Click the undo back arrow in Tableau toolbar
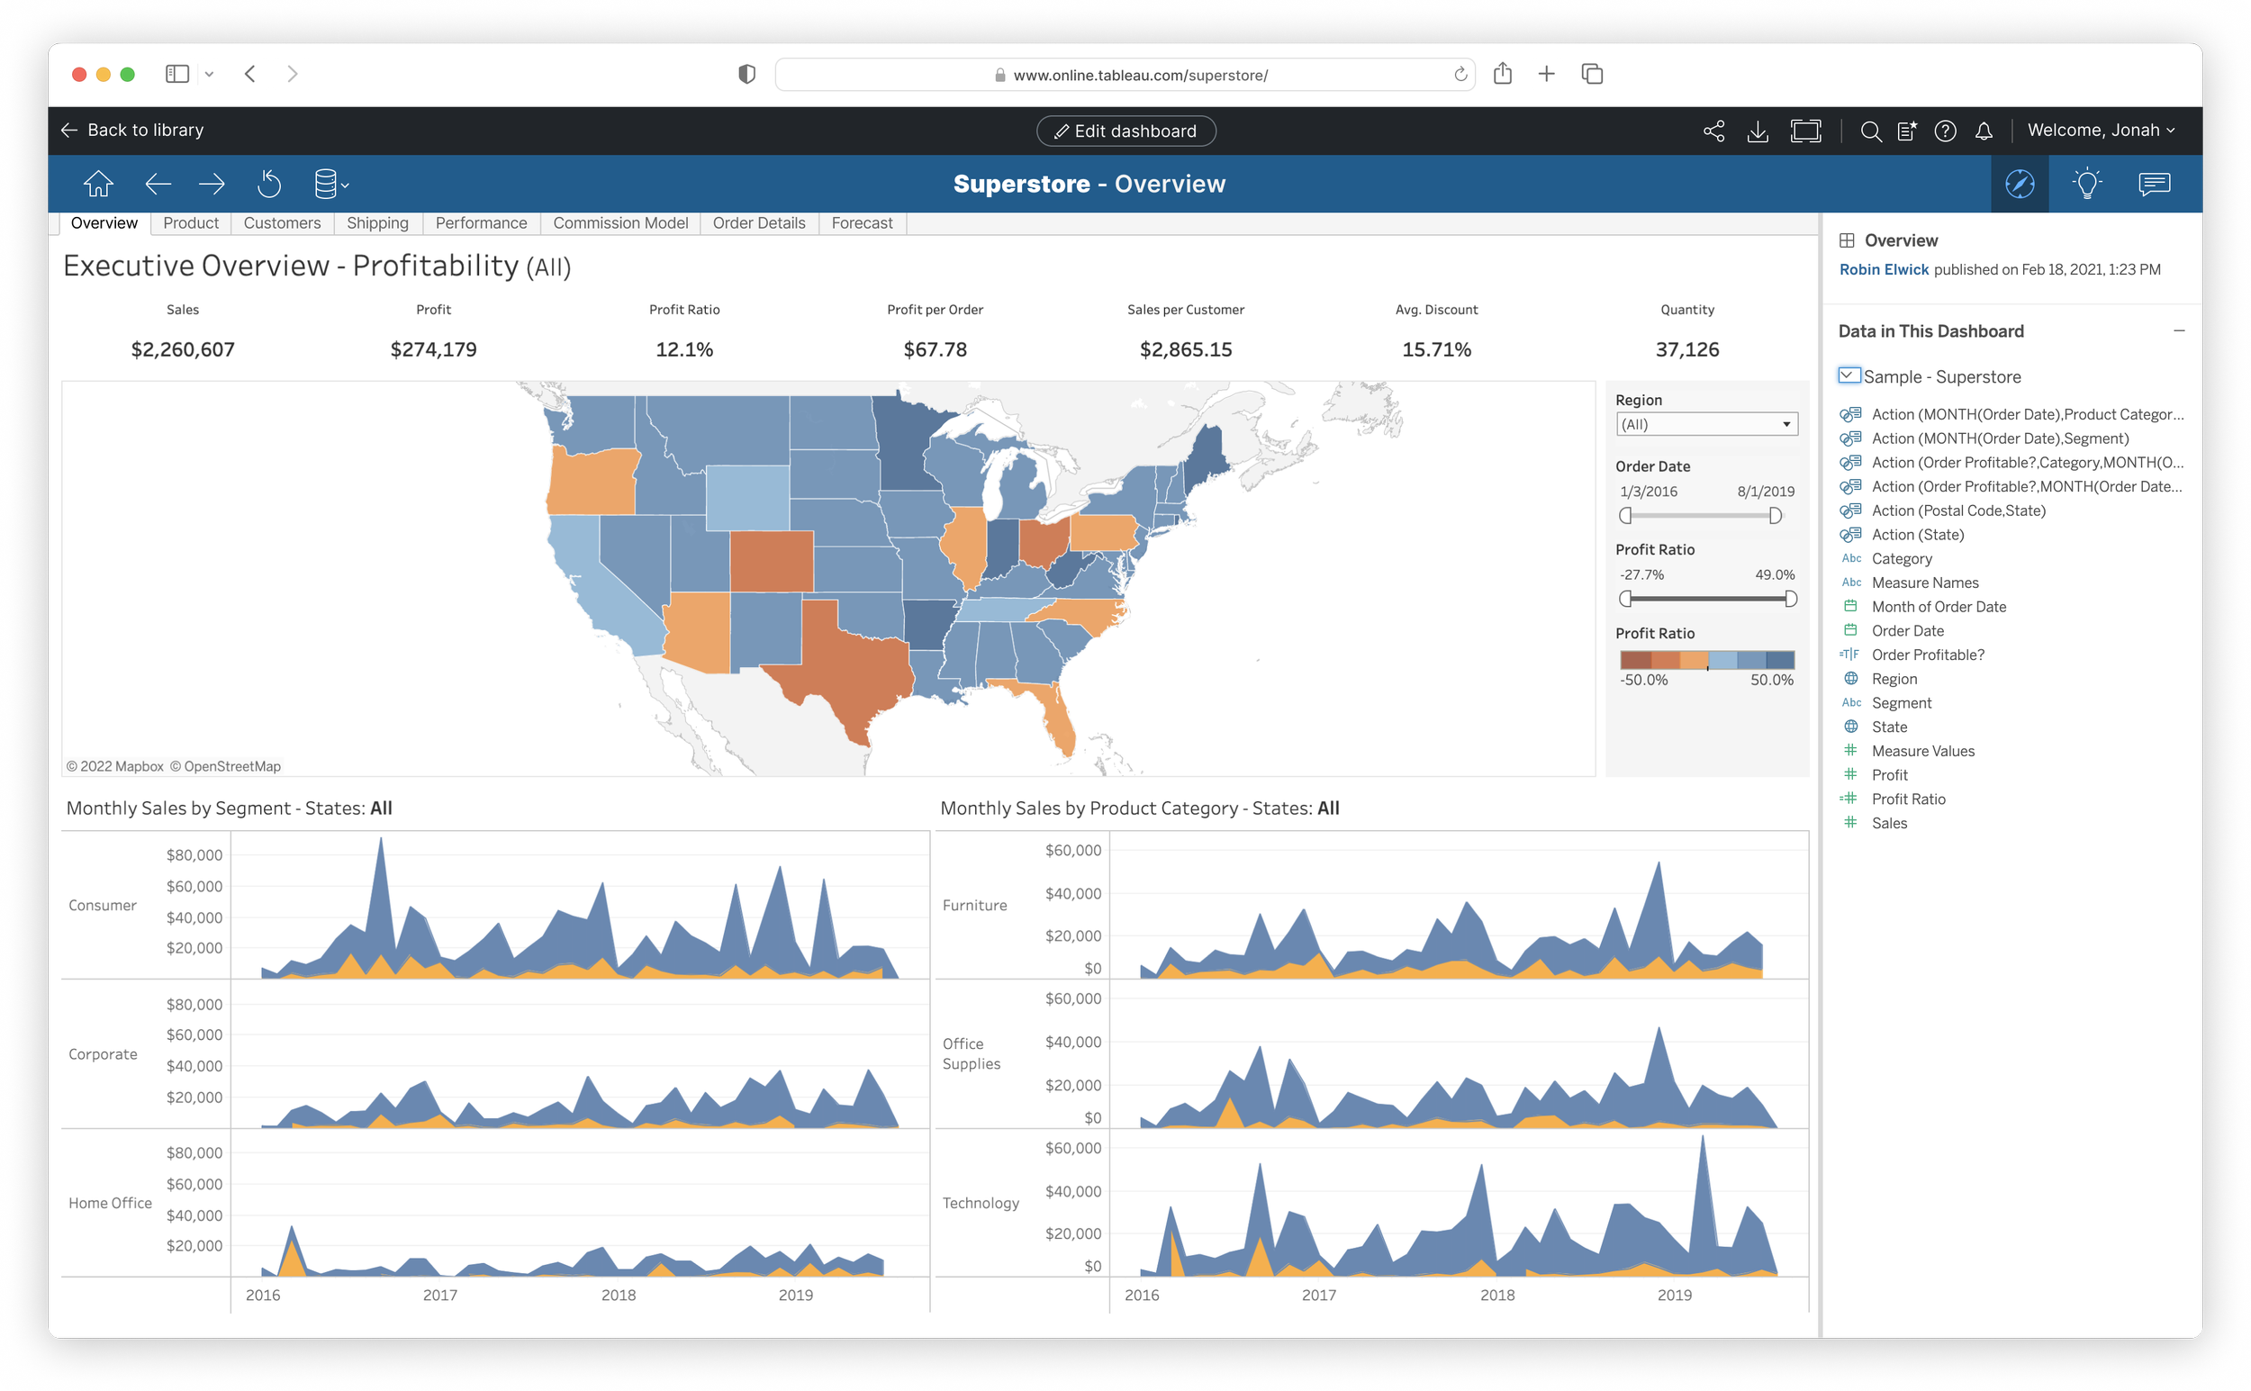2251x1391 pixels. coord(158,184)
